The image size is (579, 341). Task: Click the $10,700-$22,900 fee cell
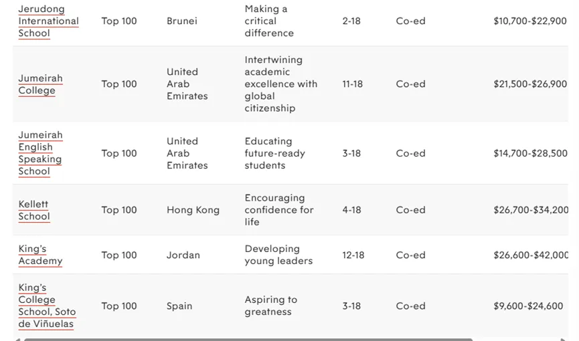click(529, 21)
